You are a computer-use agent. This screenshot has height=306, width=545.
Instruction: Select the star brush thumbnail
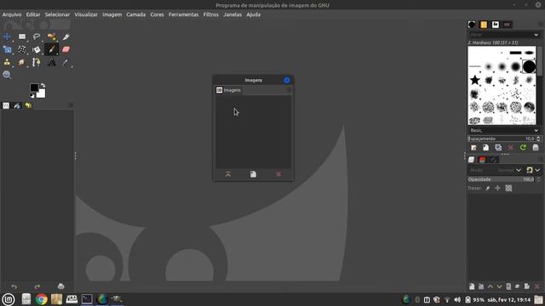(475, 80)
